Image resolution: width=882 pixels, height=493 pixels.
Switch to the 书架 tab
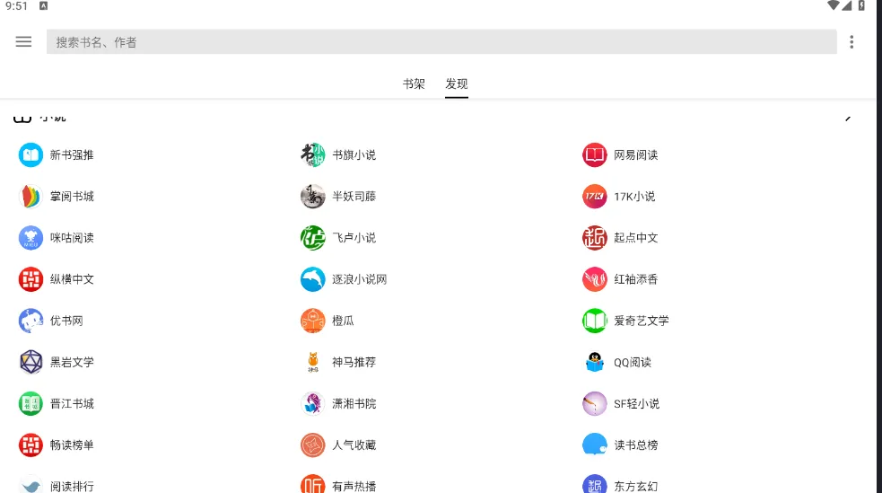(414, 84)
